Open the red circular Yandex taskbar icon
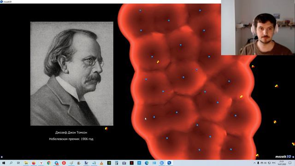Screen dimensions: 295x166 (x=64, y=163)
